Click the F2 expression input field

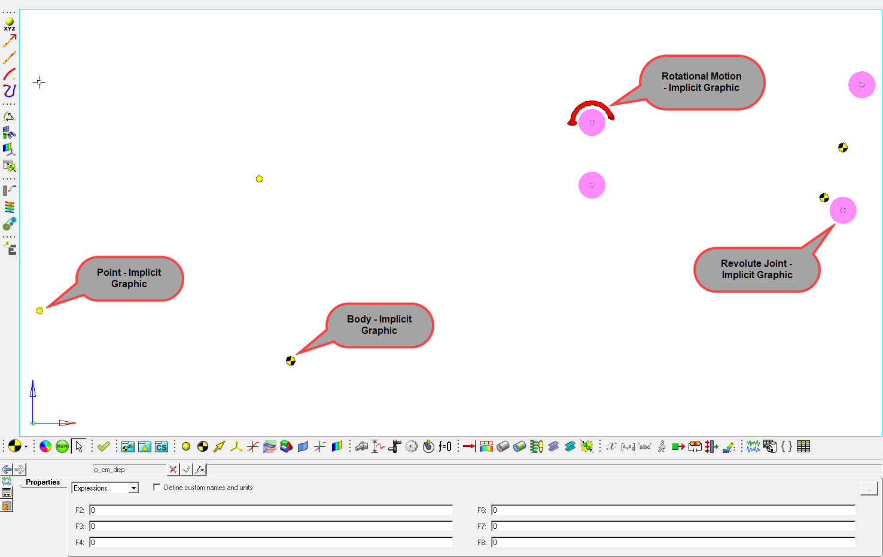coord(270,510)
